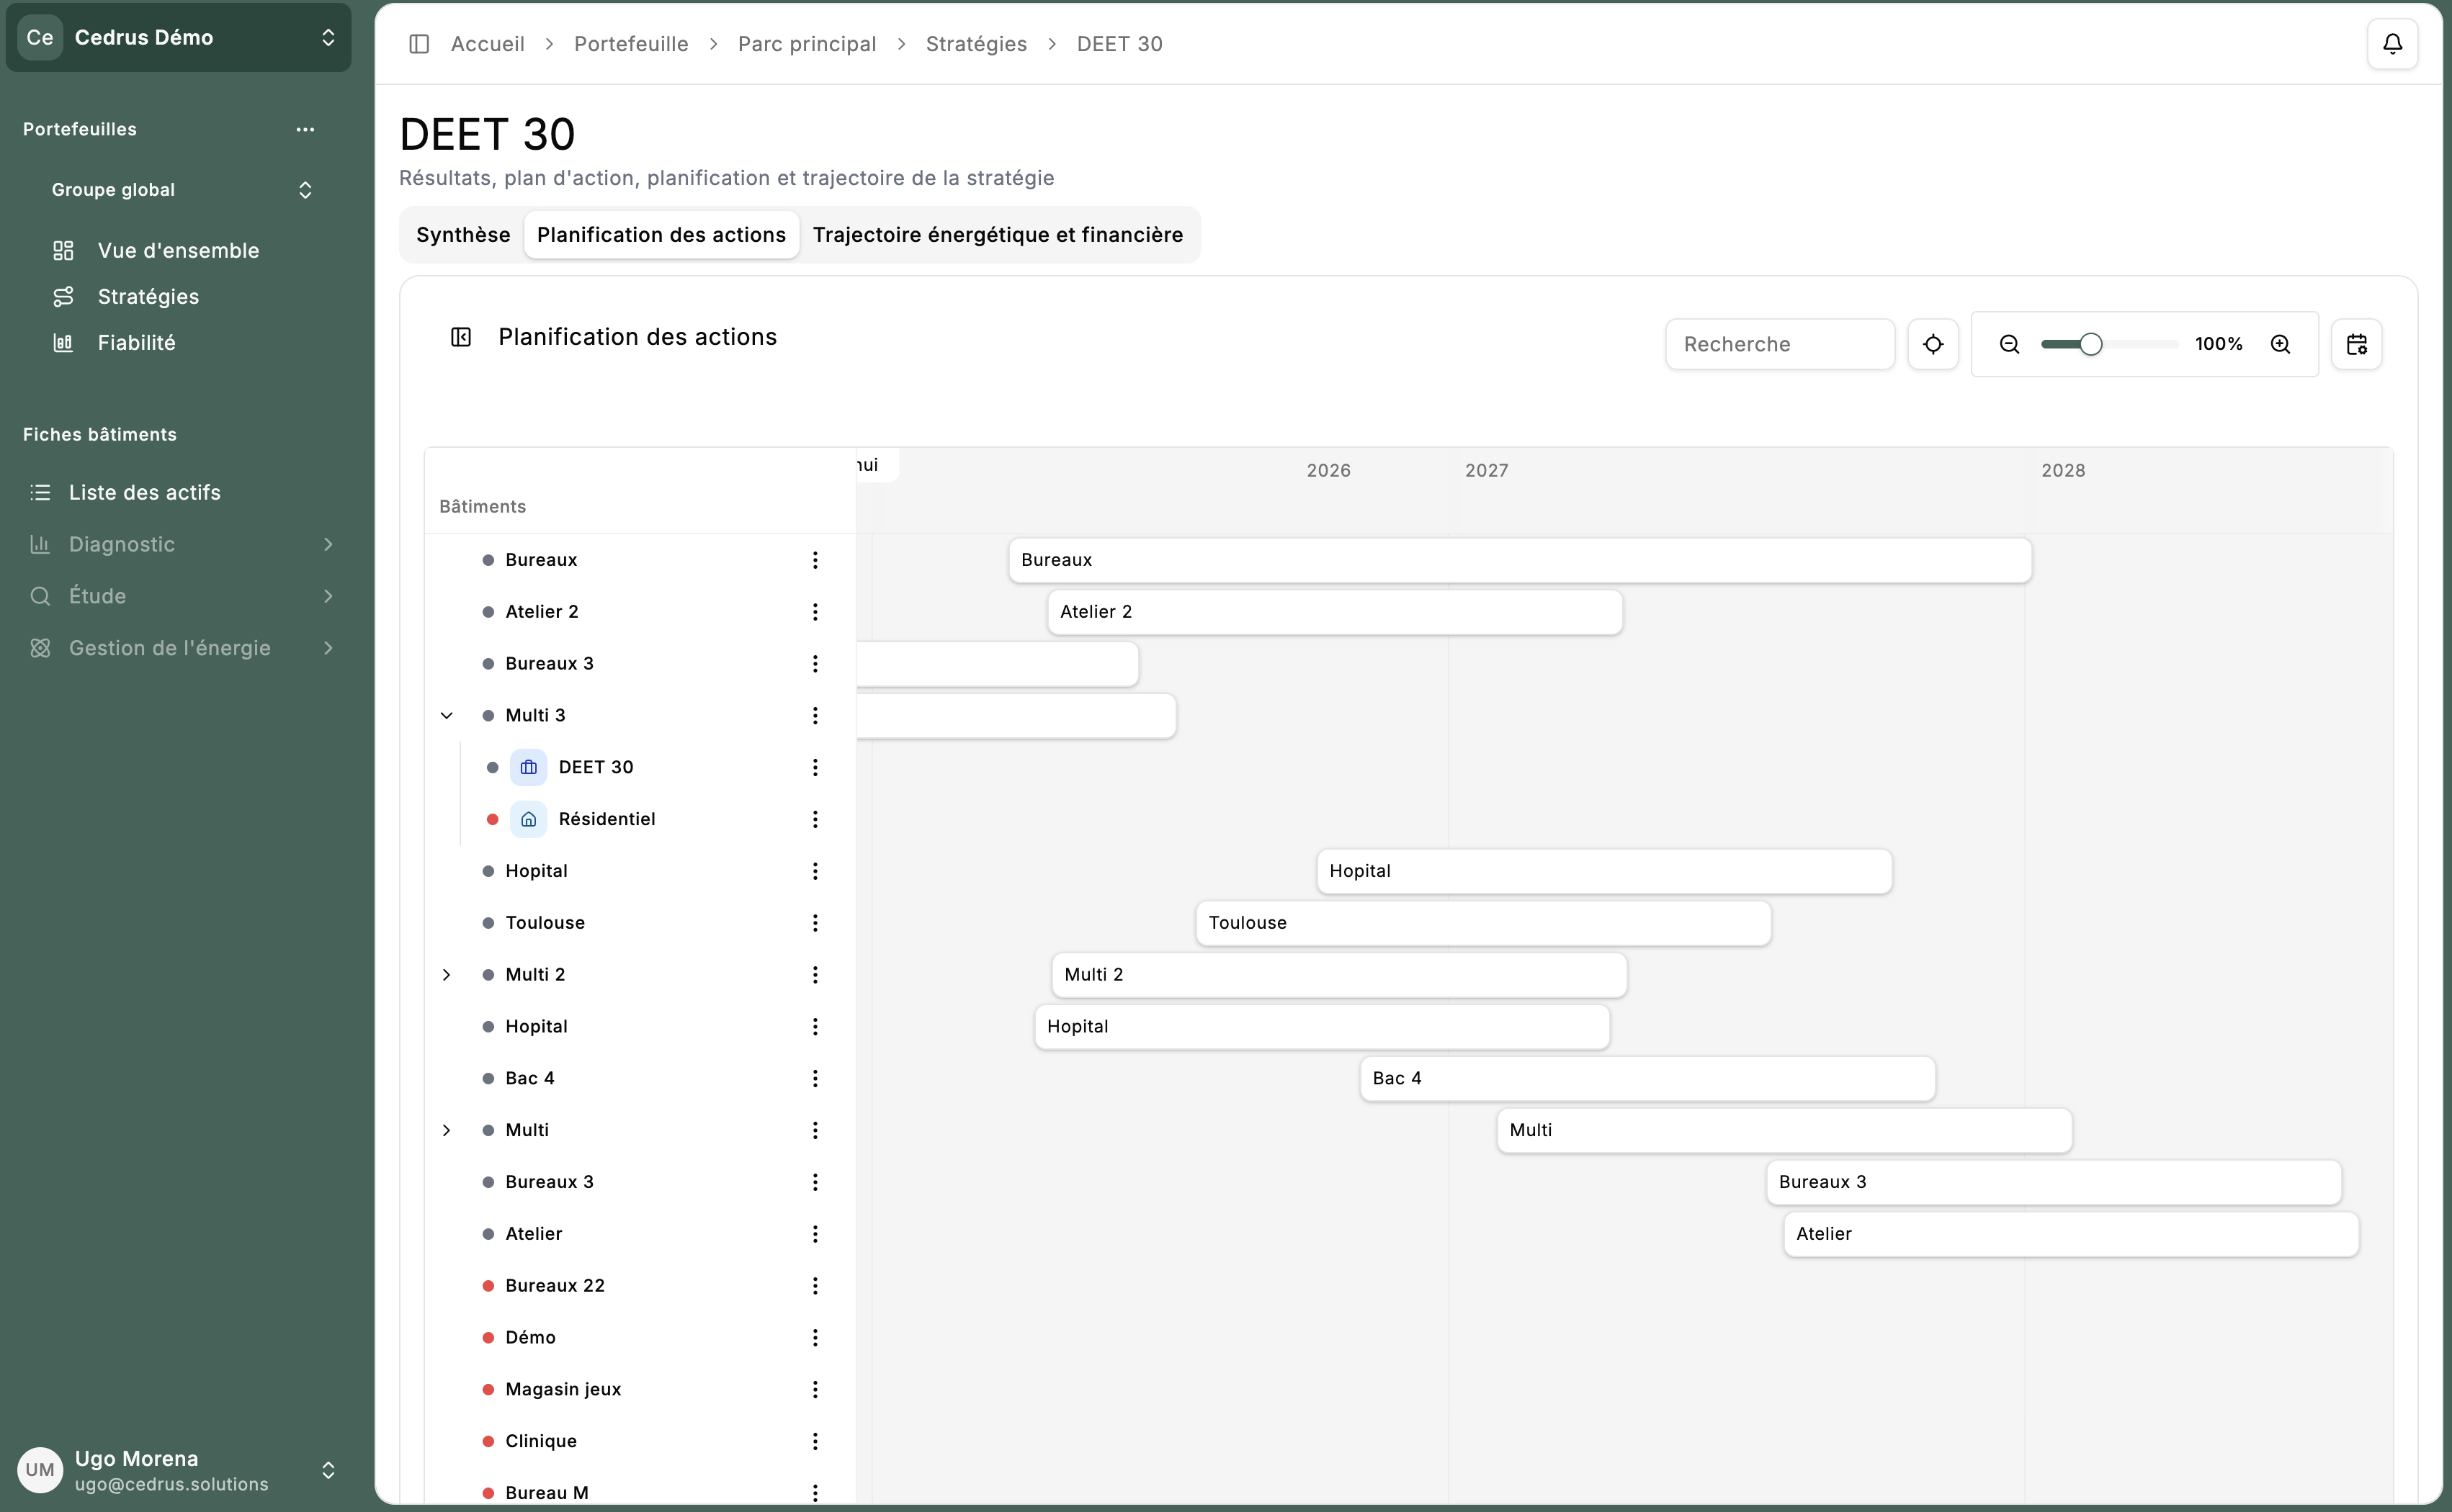Open the Portefeuilles three-dots menu
The image size is (2452, 1512).
coord(305,129)
